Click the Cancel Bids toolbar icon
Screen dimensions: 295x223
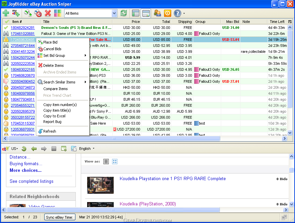coord(38,13)
